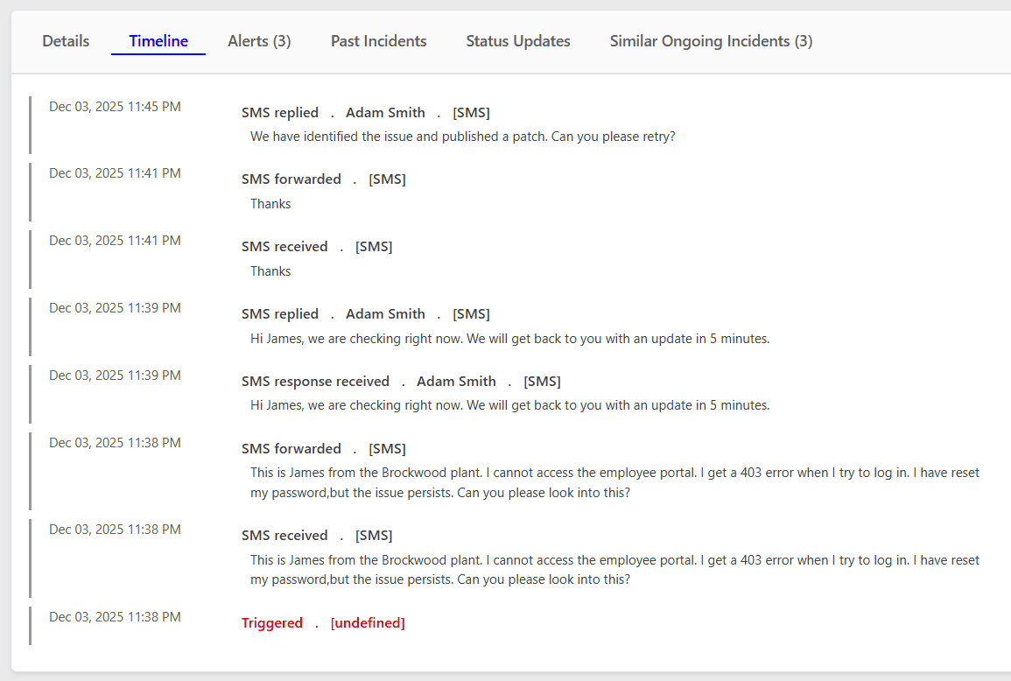The image size is (1011, 681).
Task: Click the [undefined] tag on the Triggered event
Action: [368, 622]
